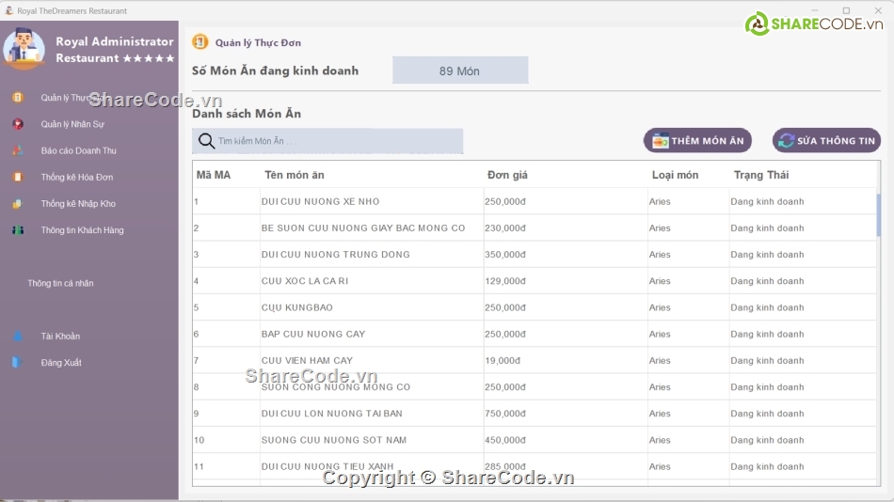Click the magnifying glass search icon
The height and width of the screenshot is (502, 894).
[206, 141]
